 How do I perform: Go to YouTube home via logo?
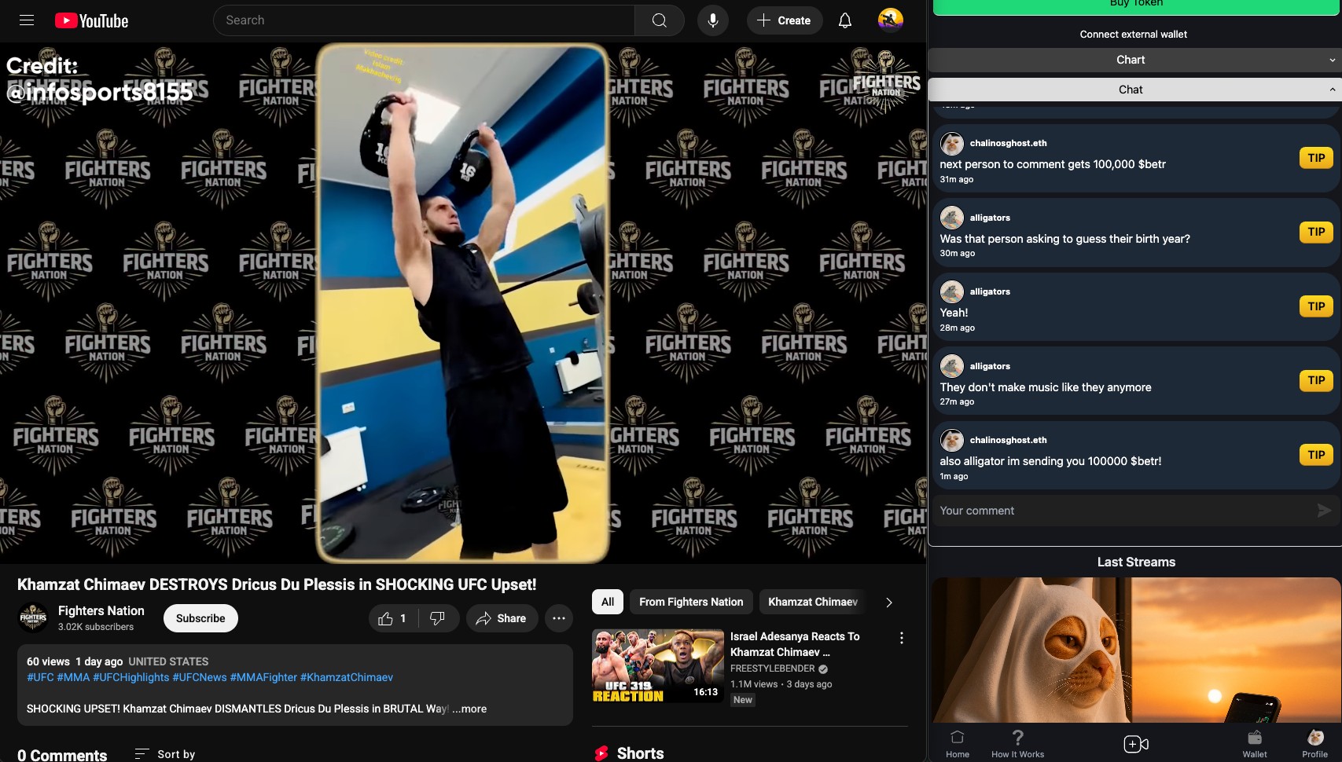point(91,20)
